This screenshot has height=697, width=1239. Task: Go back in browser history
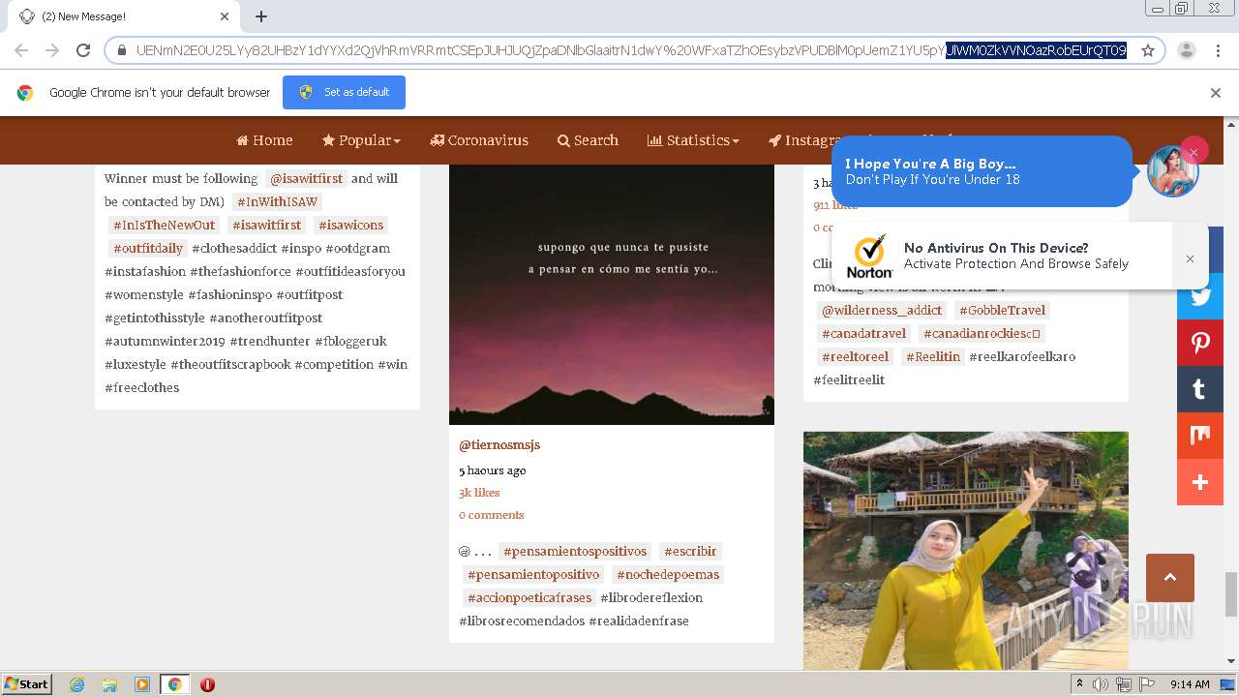pyautogui.click(x=21, y=50)
